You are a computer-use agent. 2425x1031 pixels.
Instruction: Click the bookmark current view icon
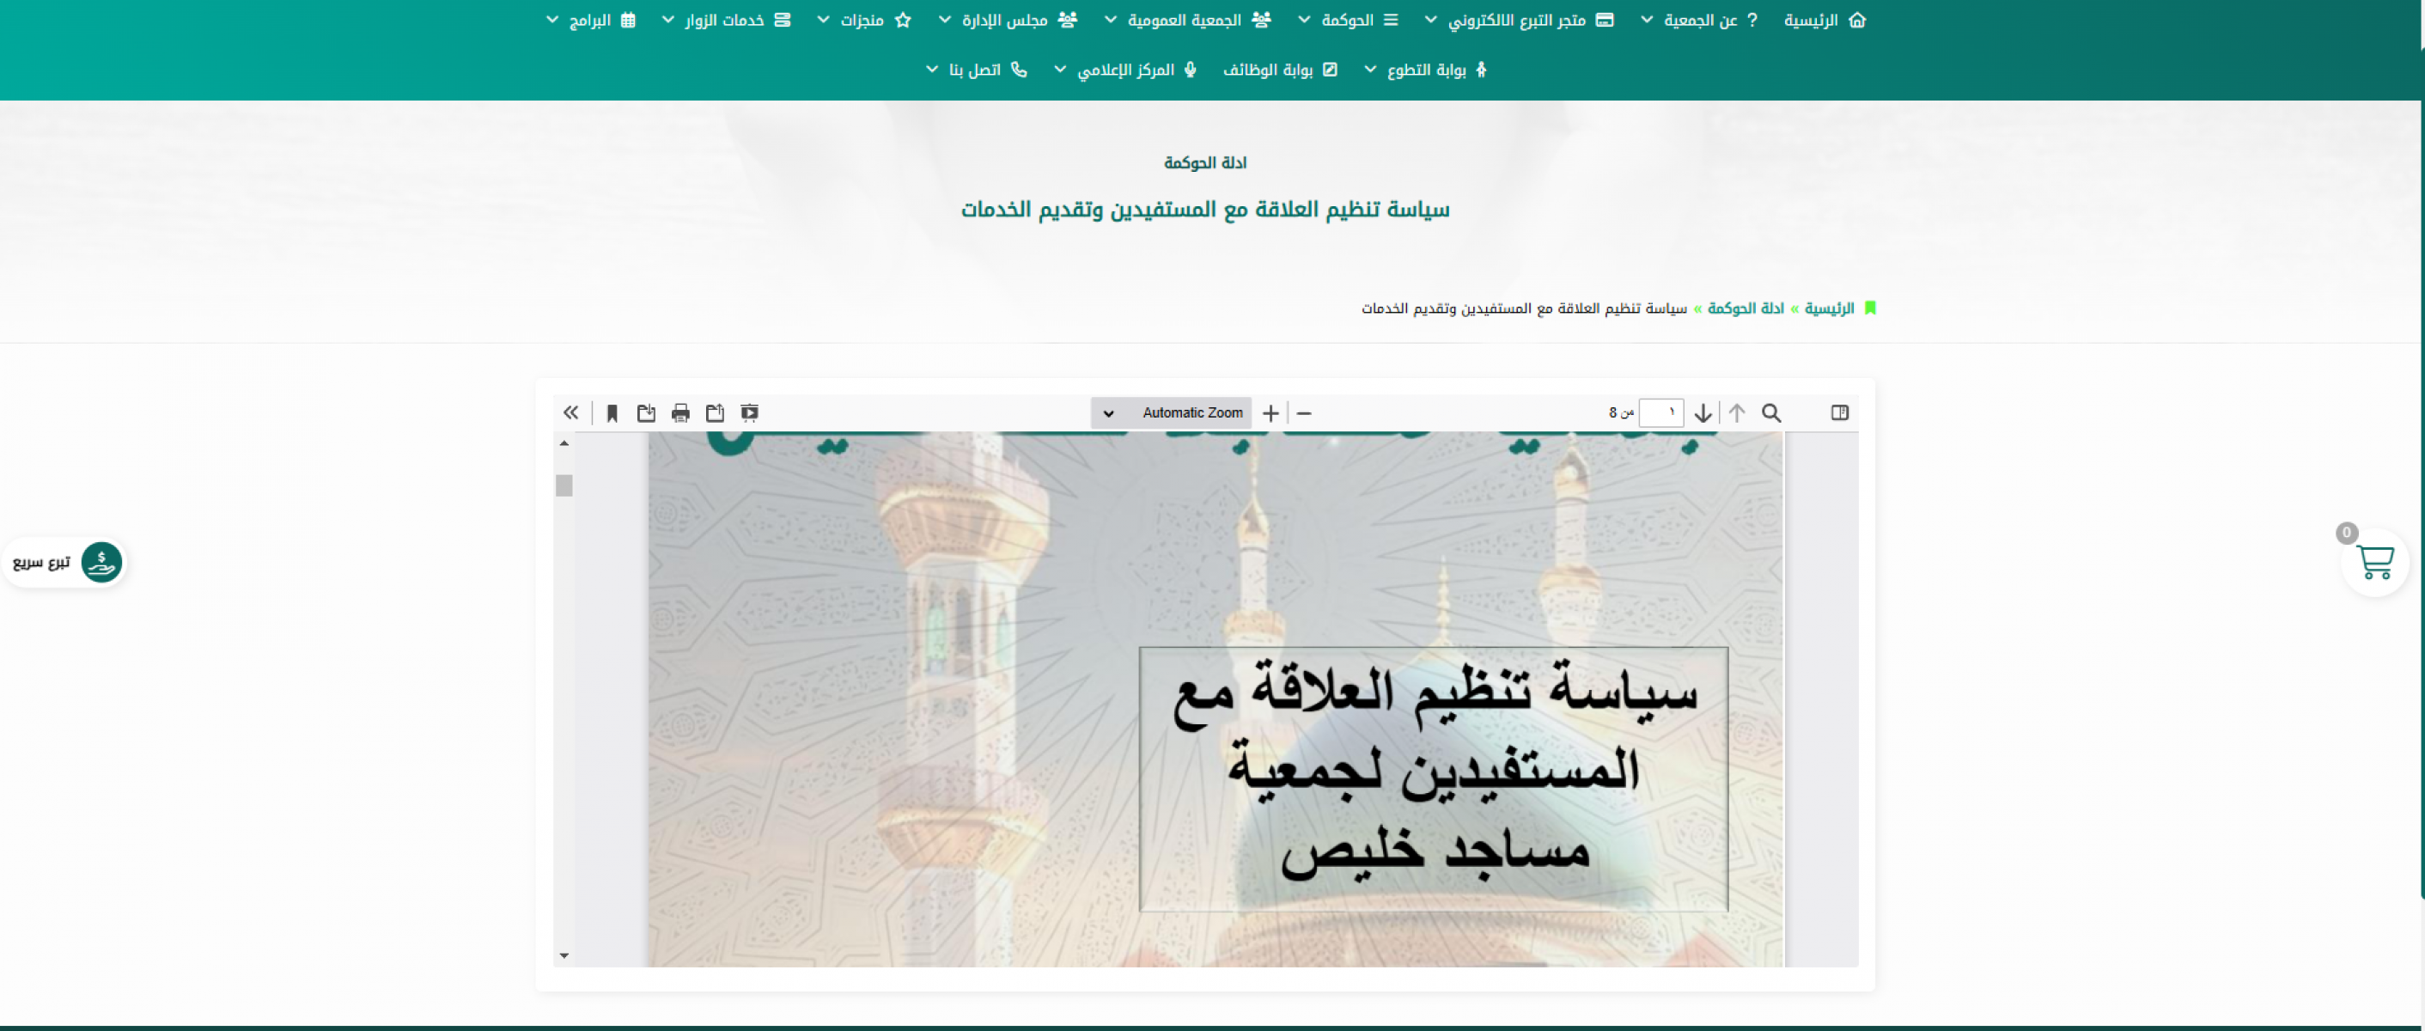click(612, 412)
